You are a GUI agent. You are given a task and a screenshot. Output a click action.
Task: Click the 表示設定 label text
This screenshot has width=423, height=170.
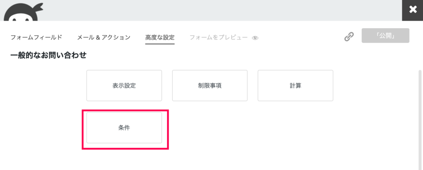point(124,86)
